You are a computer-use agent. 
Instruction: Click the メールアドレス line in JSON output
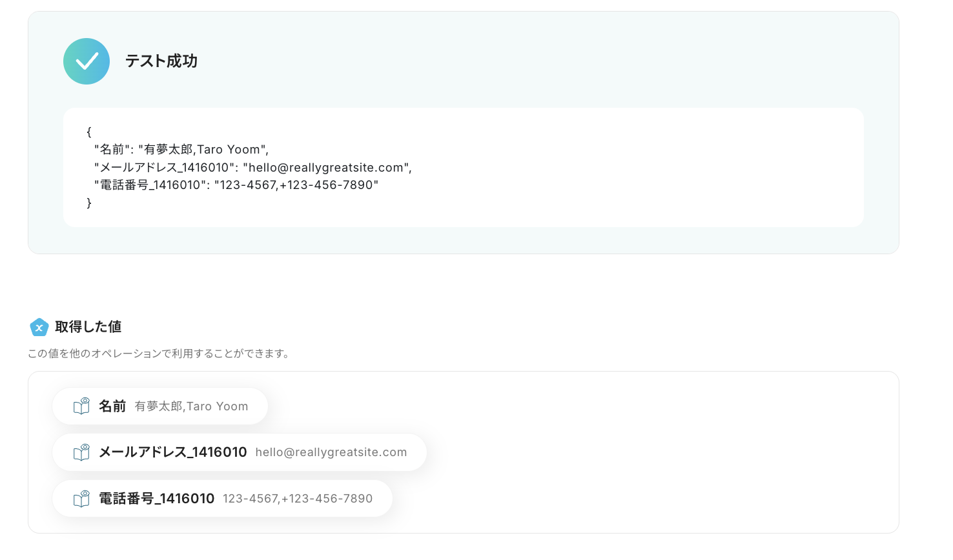pos(252,168)
